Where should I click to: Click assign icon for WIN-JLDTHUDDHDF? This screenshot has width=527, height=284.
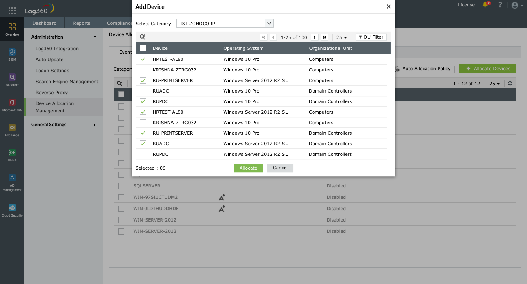click(222, 209)
